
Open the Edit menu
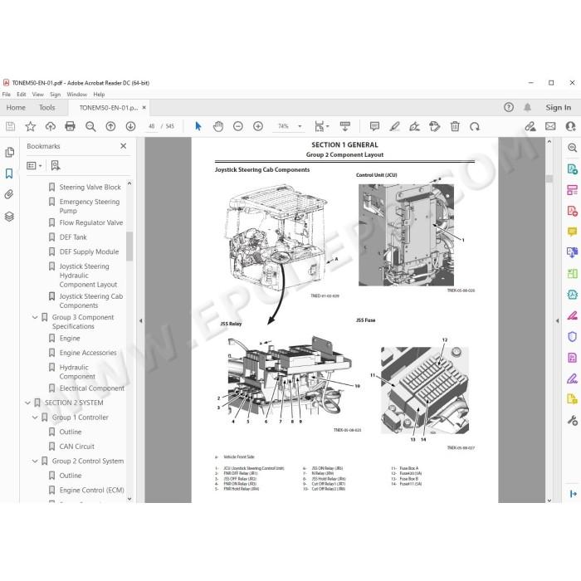[x=22, y=95]
